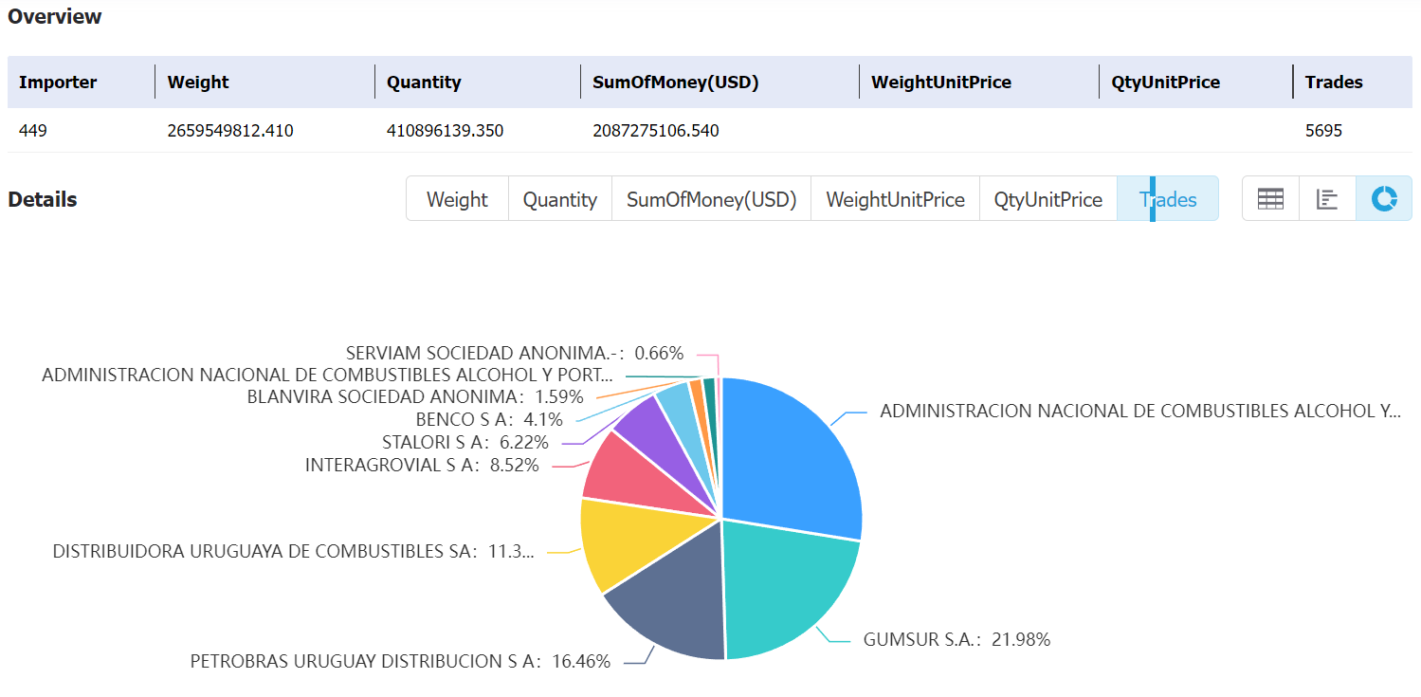Click the SumOfMoney(USD) column header
Viewport: 1421px width, 697px height.
click(676, 83)
